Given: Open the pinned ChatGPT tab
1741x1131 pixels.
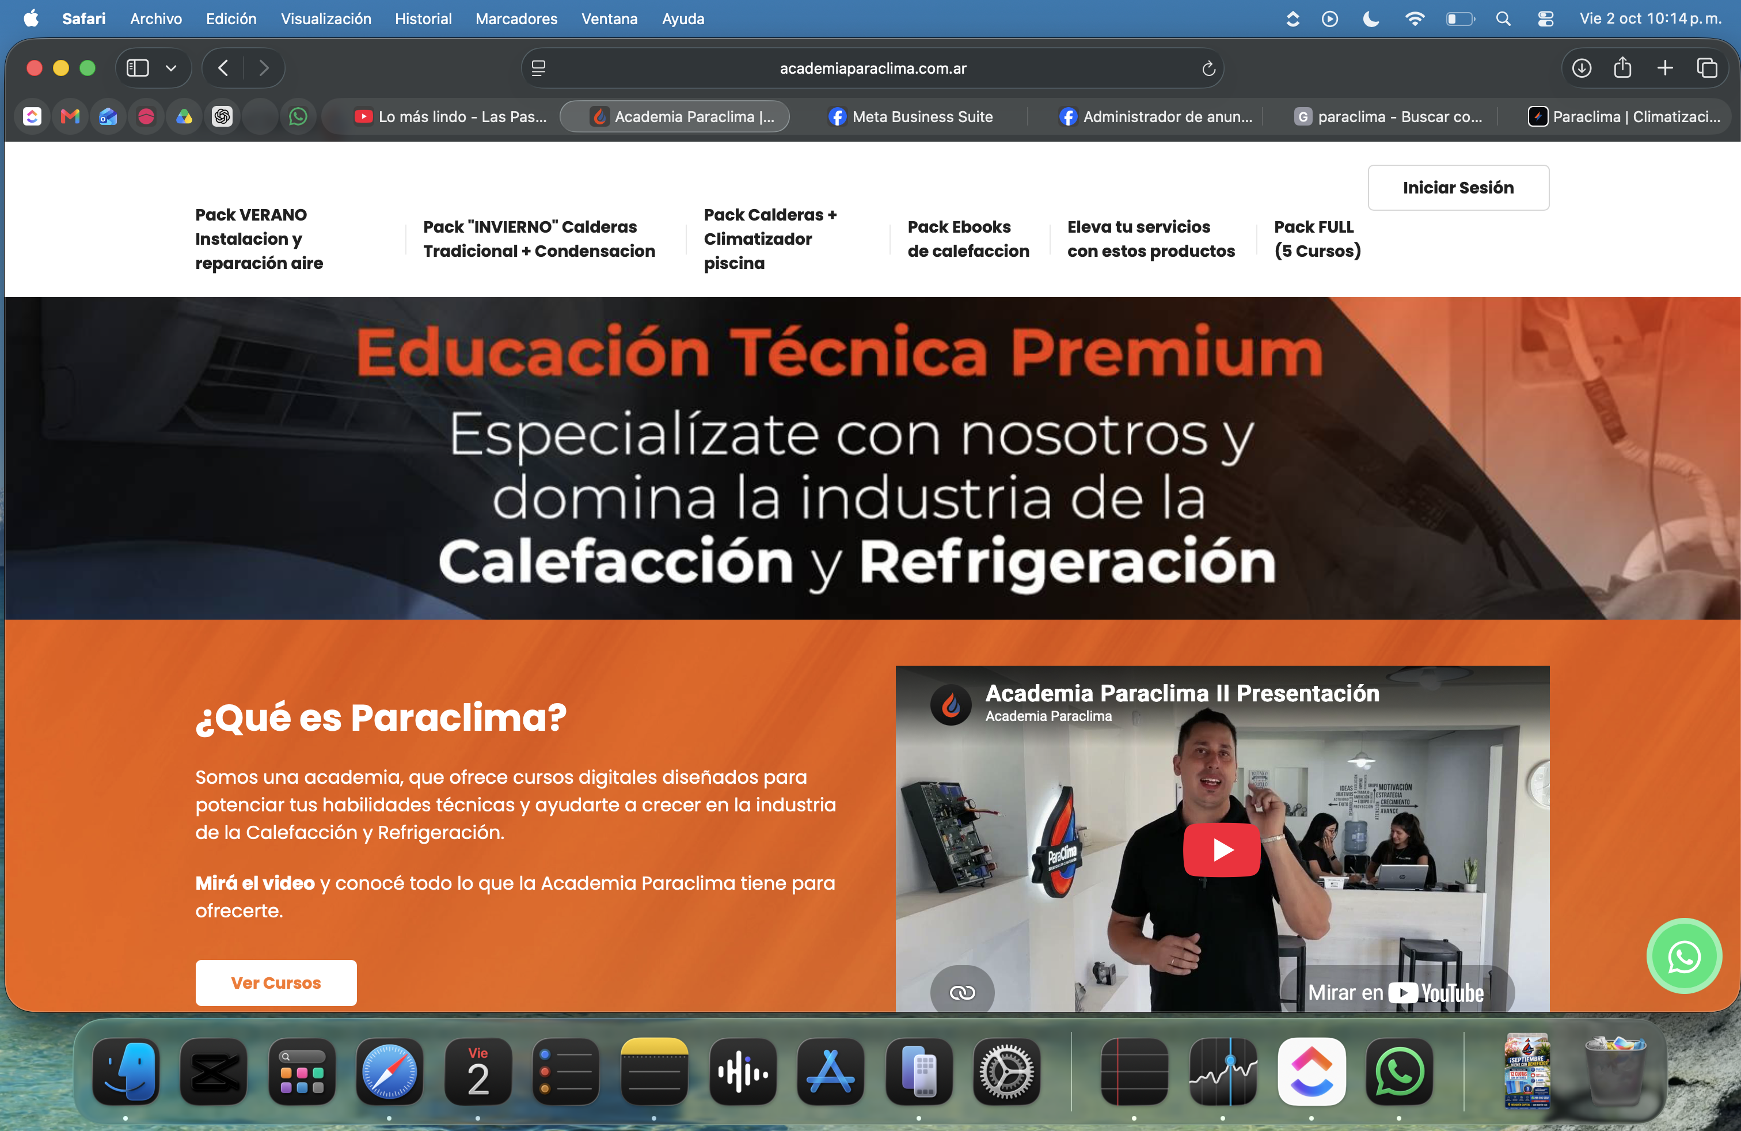Looking at the screenshot, I should 222,116.
